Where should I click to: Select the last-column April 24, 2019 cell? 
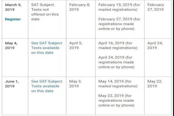(x=155, y=46)
